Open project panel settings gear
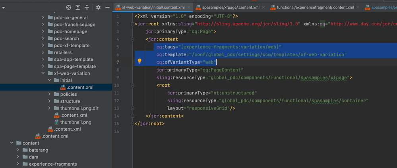 click(x=99, y=7)
